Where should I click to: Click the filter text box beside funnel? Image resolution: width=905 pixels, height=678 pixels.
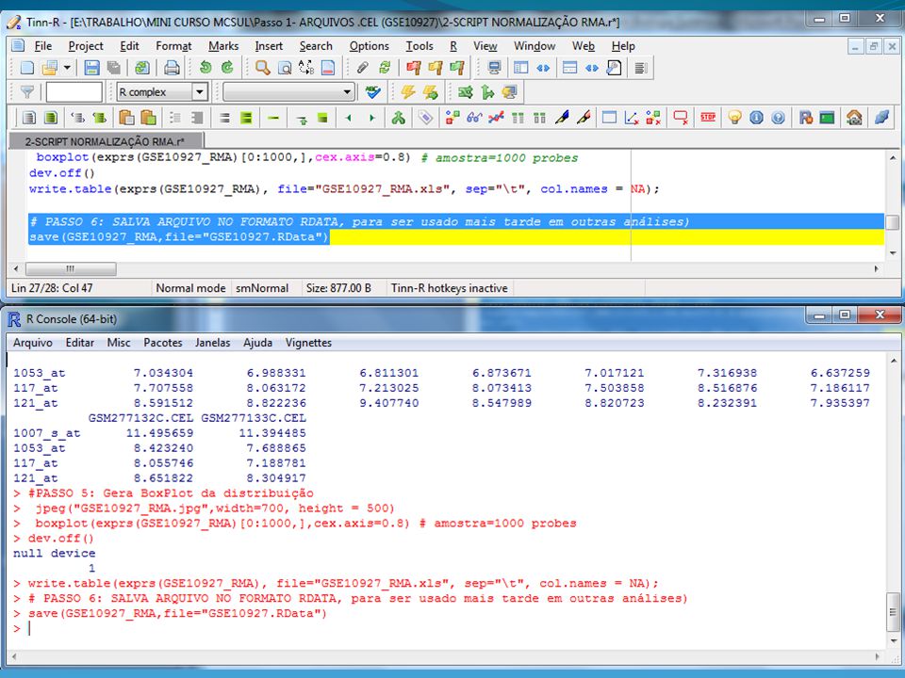pyautogui.click(x=74, y=91)
